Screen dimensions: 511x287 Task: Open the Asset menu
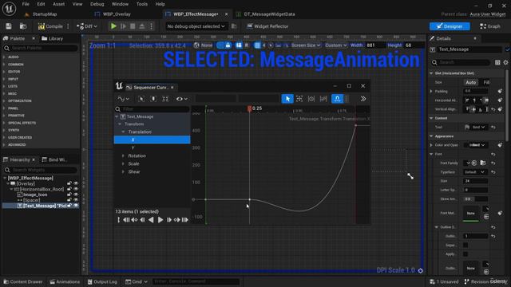(x=58, y=4)
